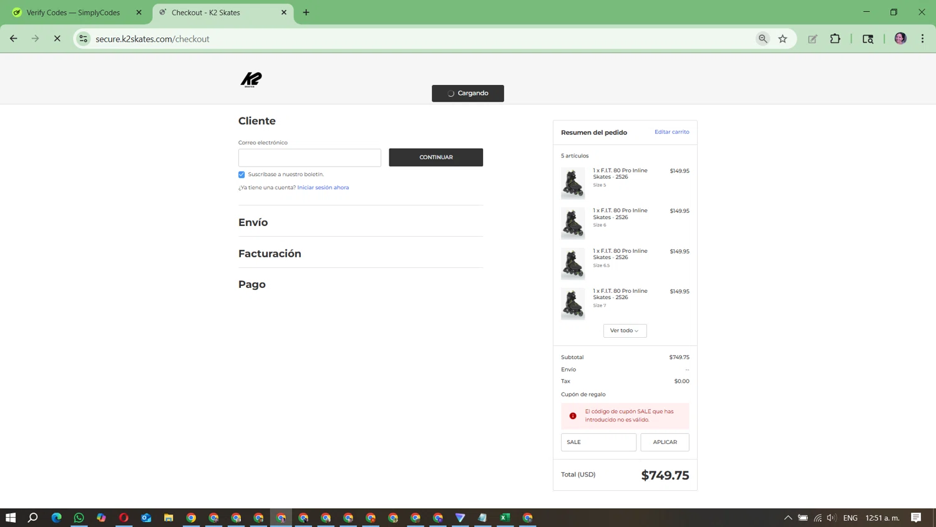Open a new browser tab

tap(306, 12)
